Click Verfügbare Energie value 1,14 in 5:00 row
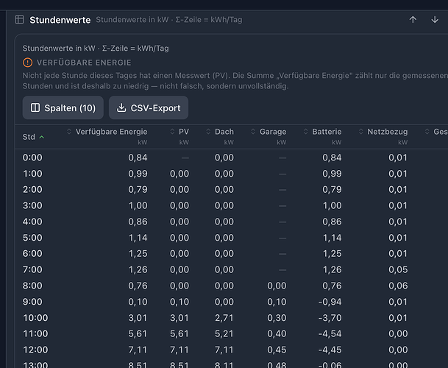This screenshot has height=368, width=448. [138, 238]
